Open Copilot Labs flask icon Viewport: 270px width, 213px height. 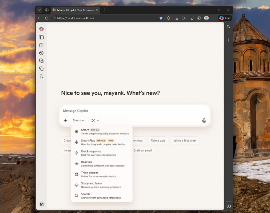coord(41,76)
